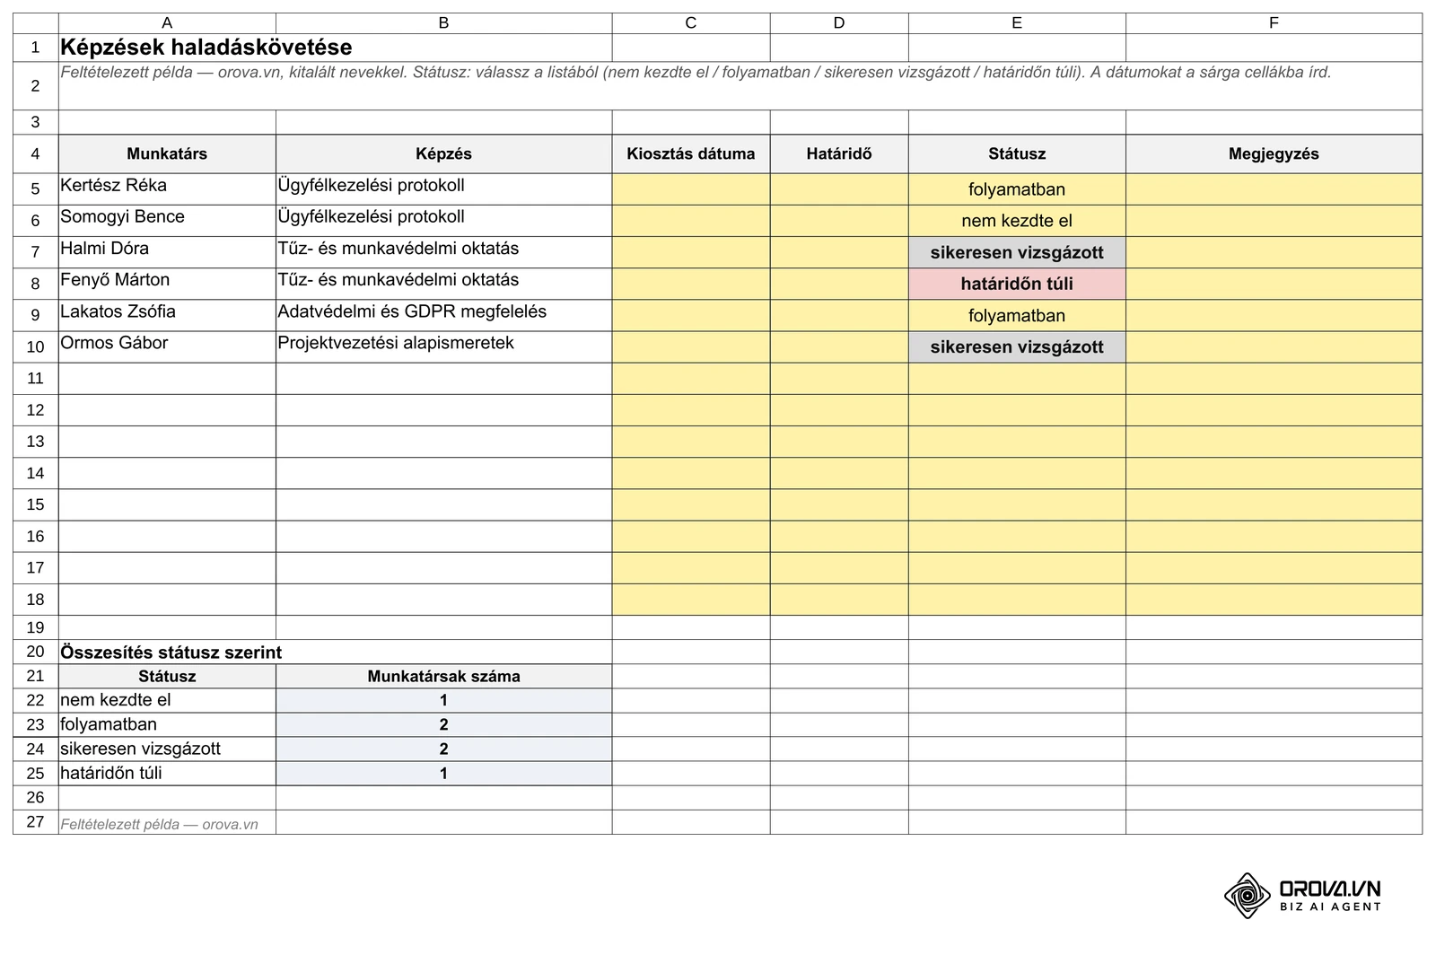Select the "Megjegyzés" header cell
1436x955 pixels.
[x=1274, y=153]
